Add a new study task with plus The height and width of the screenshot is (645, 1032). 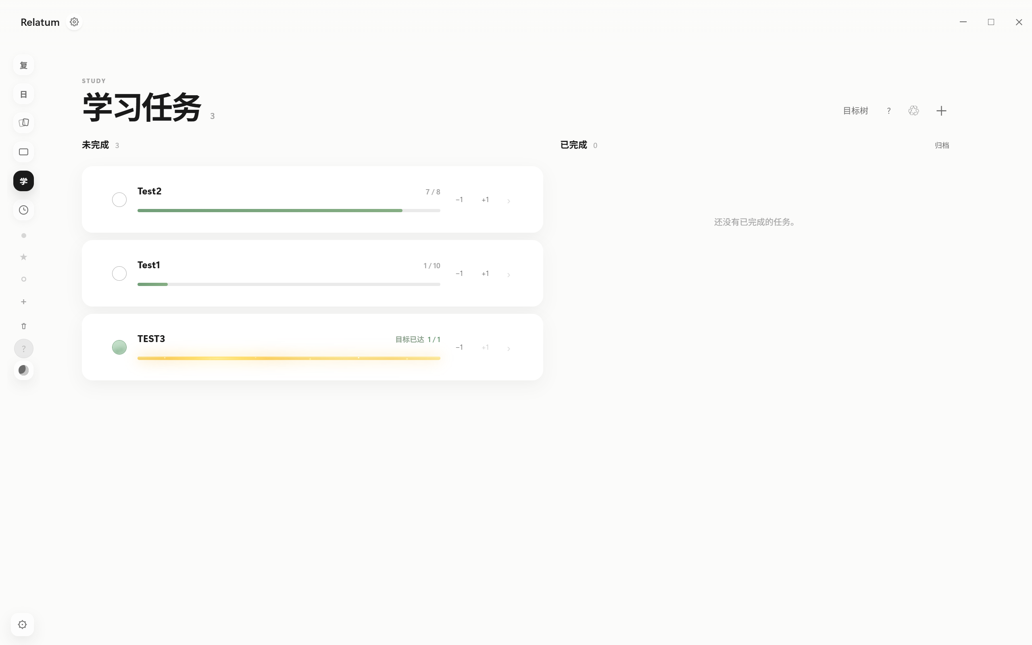click(941, 111)
